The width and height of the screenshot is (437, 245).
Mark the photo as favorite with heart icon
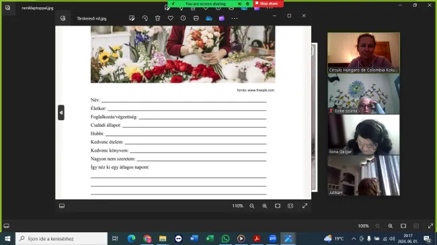point(170,18)
